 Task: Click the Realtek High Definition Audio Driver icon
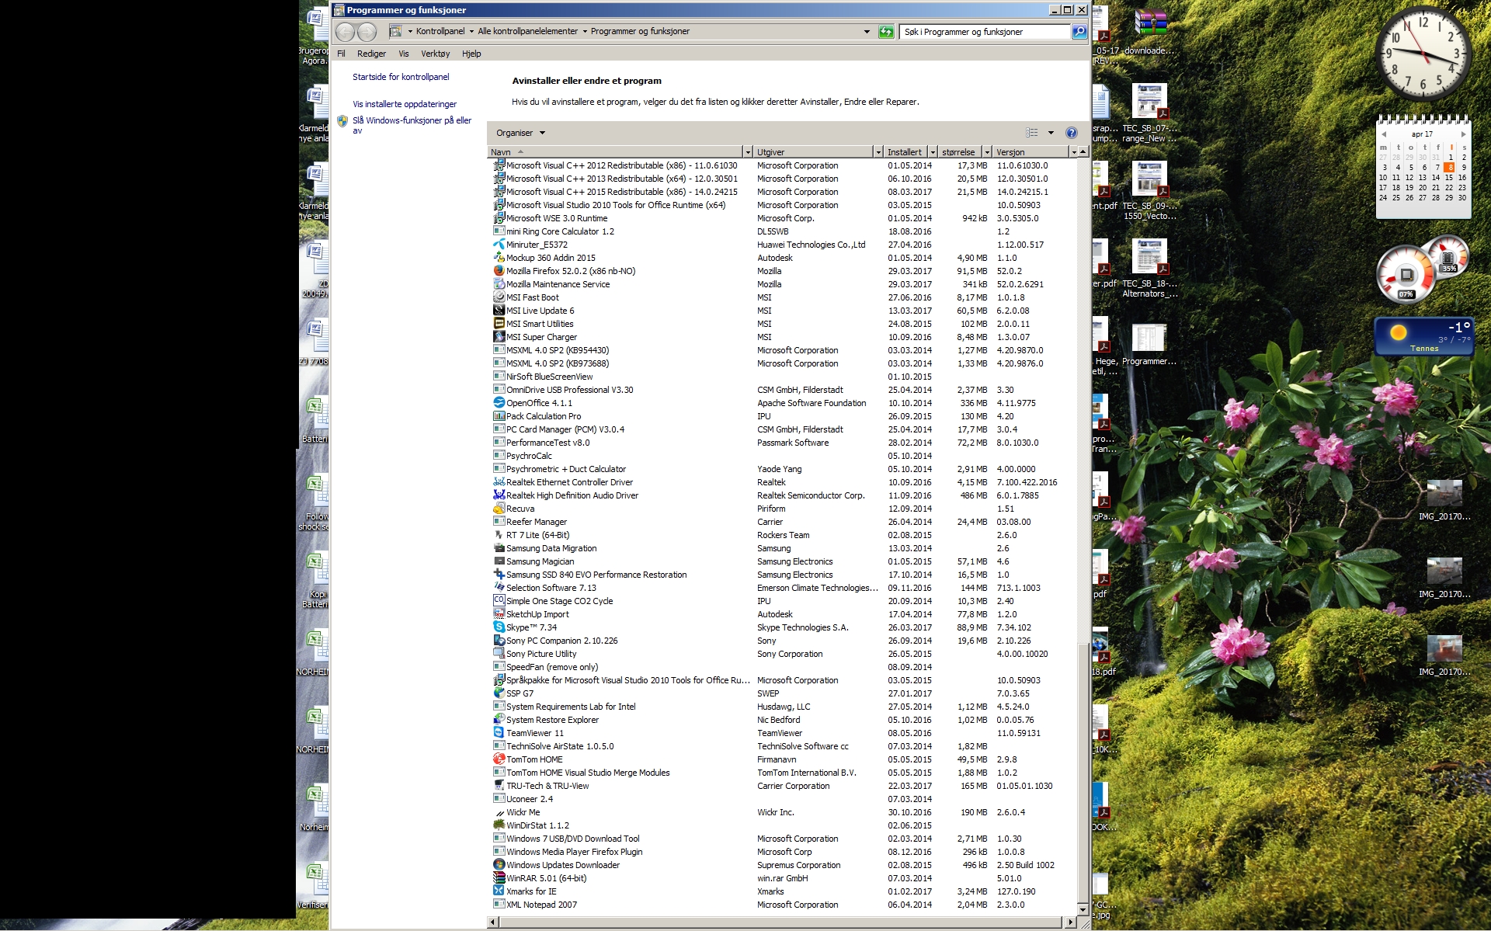pyautogui.click(x=499, y=495)
